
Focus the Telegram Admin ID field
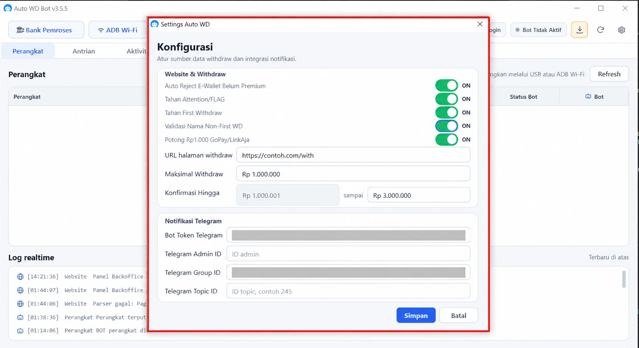coord(348,254)
